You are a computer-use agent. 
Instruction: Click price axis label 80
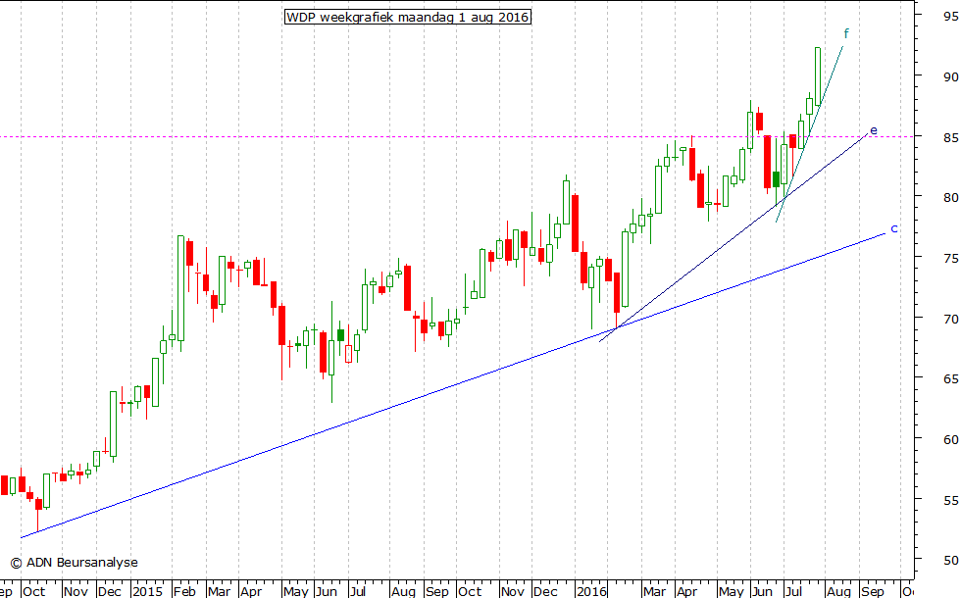[950, 198]
